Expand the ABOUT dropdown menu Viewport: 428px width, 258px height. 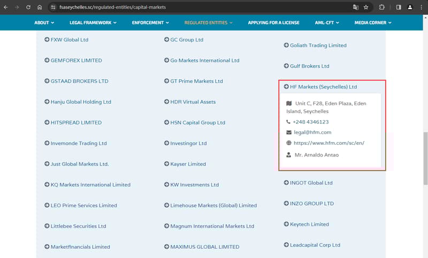[44, 22]
